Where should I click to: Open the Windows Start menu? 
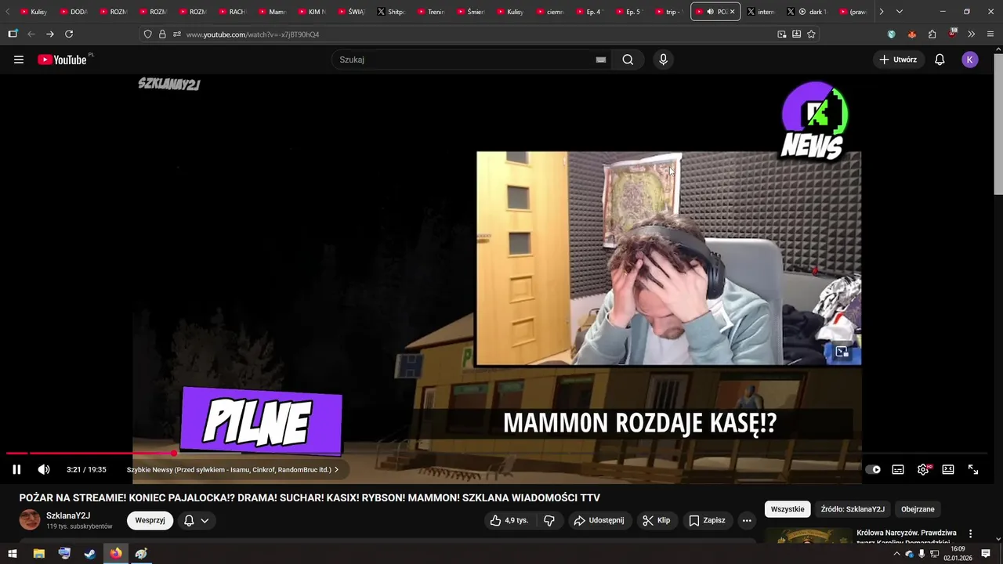[13, 554]
